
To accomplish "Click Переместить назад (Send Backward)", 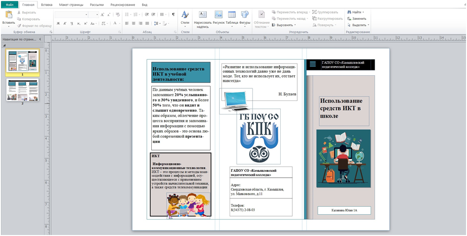I will click(x=290, y=18).
